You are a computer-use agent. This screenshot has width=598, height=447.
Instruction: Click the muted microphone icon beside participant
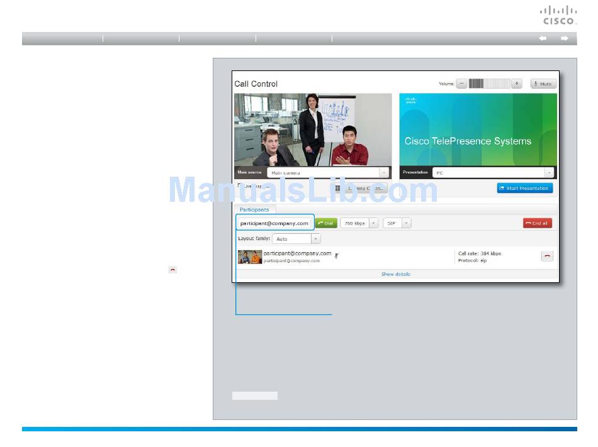(336, 255)
